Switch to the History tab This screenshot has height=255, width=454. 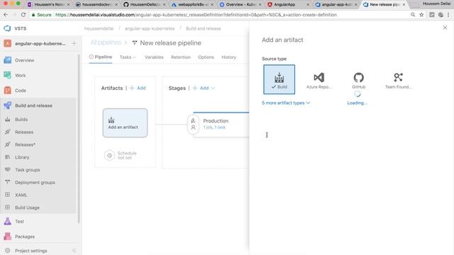(228, 57)
